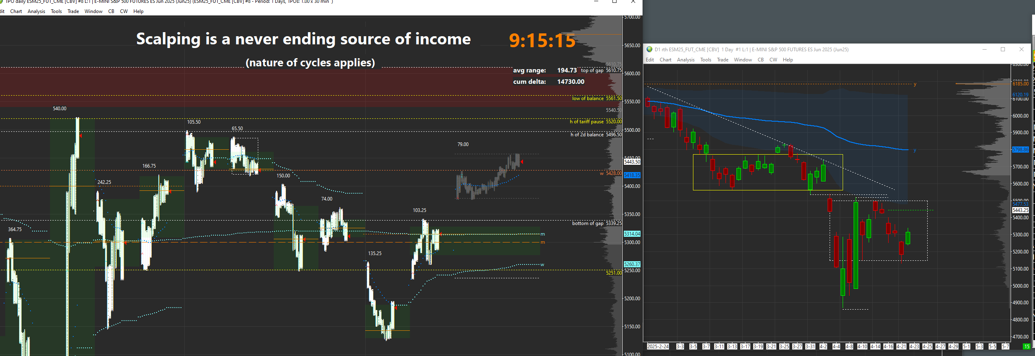Click the 150.00 range label
The width and height of the screenshot is (1035, 356).
[283, 176]
